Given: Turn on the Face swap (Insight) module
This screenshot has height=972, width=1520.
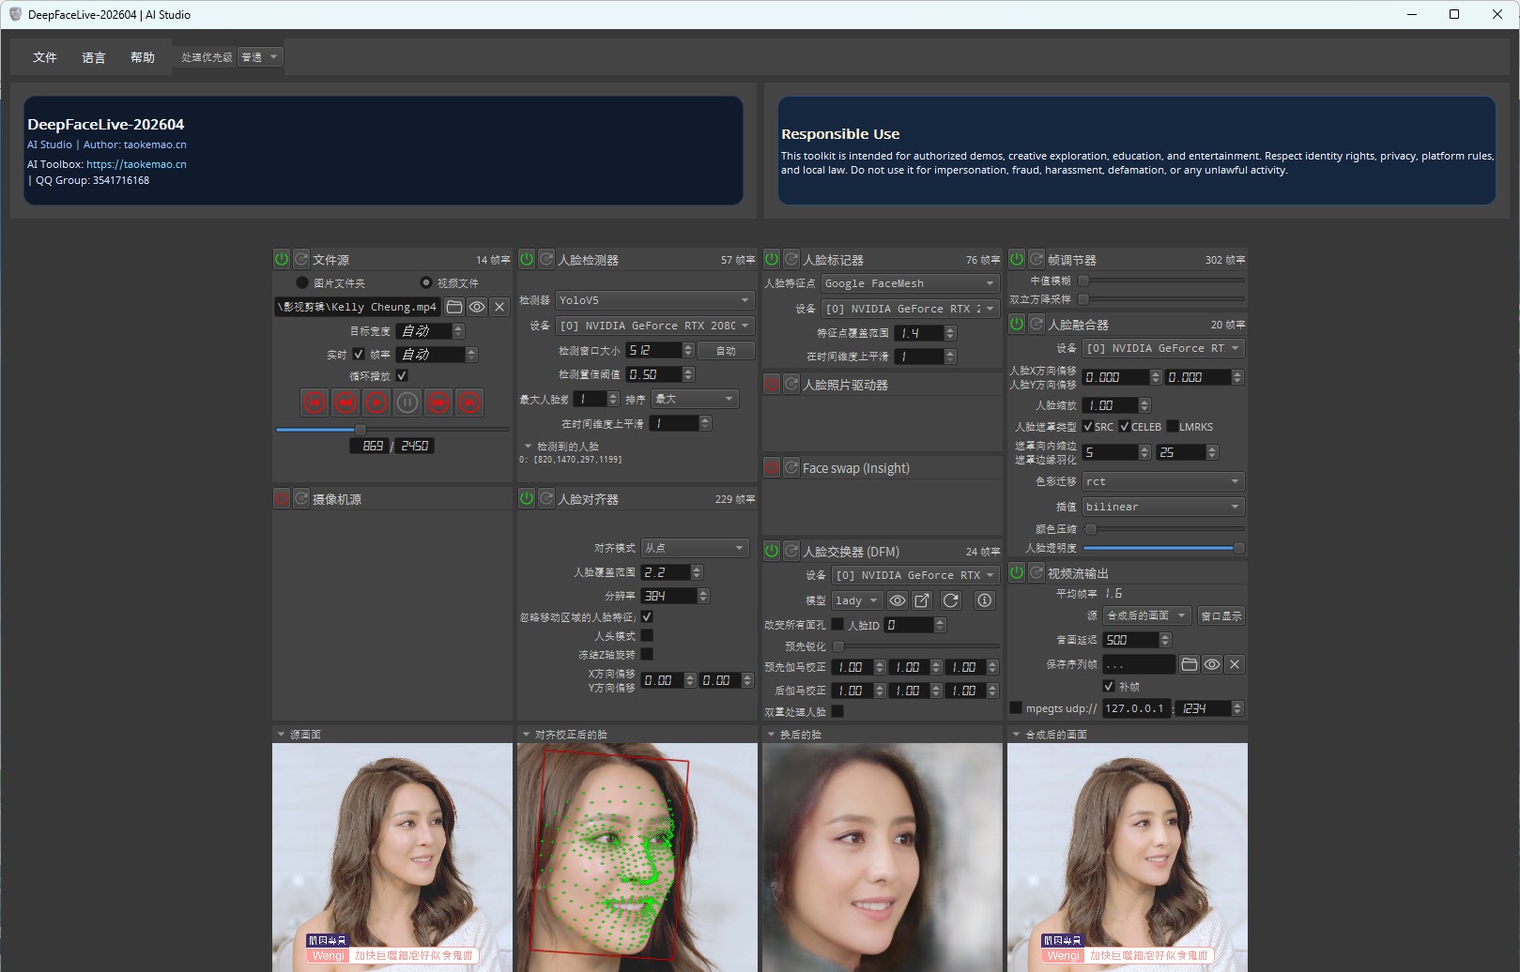Looking at the screenshot, I should pos(772,467).
